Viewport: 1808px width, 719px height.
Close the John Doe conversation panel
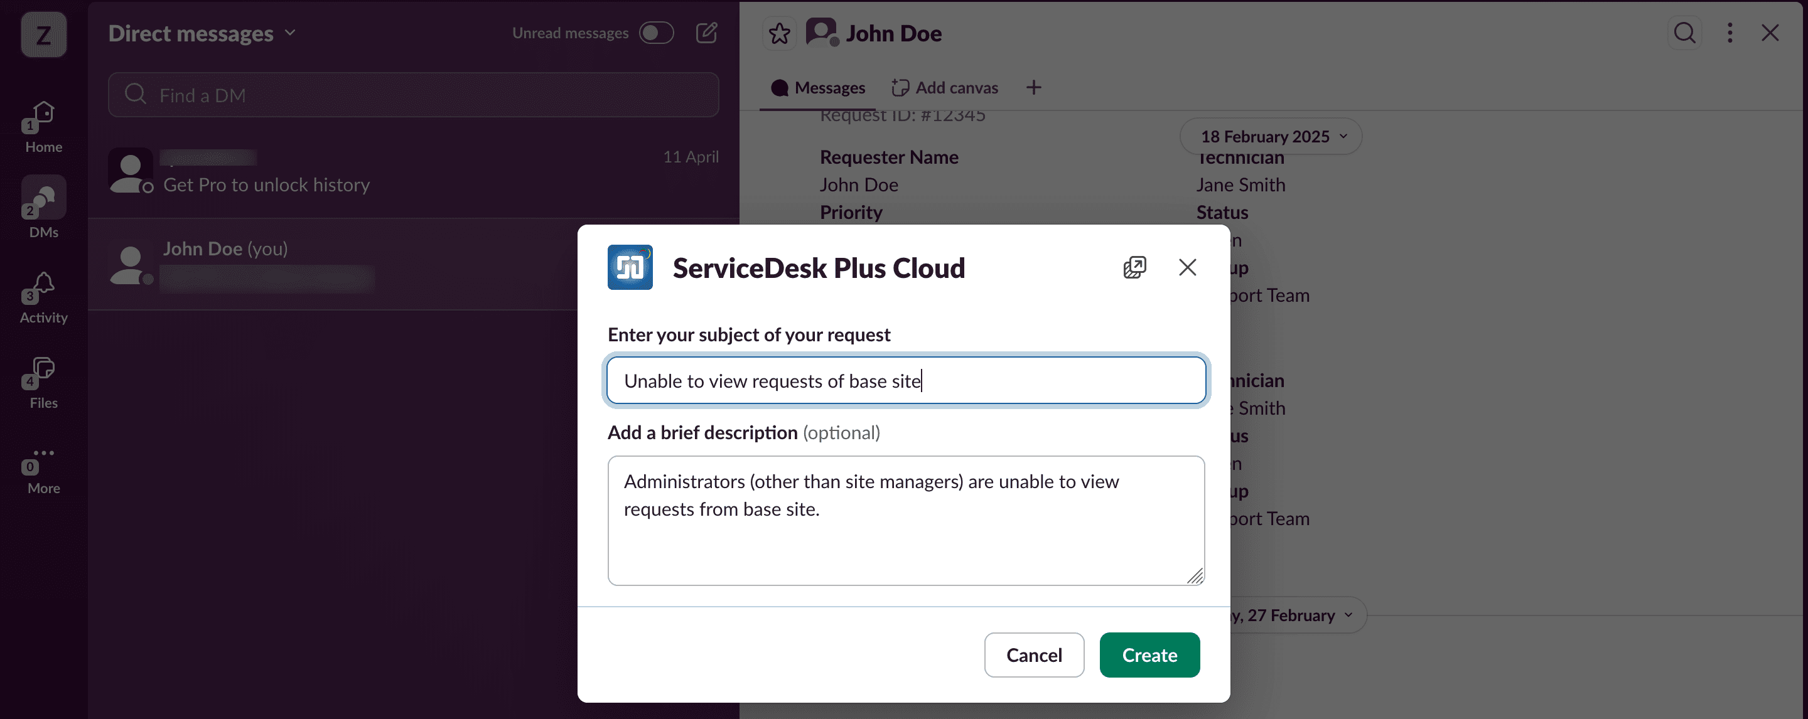click(x=1770, y=33)
